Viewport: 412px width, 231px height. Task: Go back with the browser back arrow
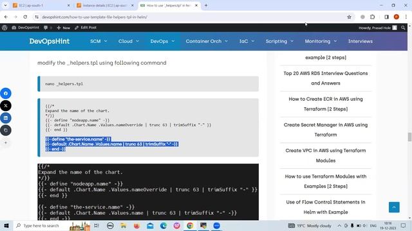[x=6, y=17]
